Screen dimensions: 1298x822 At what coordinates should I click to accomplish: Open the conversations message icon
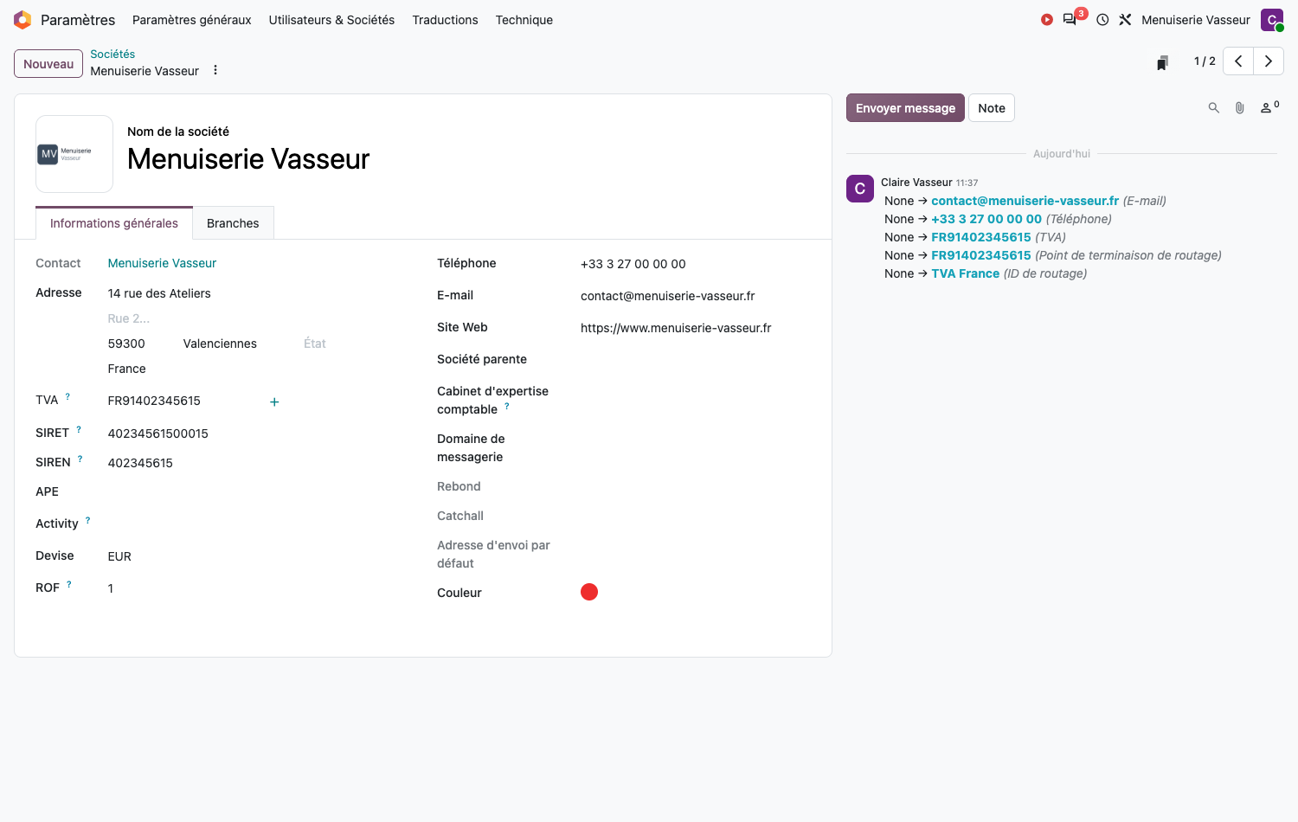tap(1070, 20)
